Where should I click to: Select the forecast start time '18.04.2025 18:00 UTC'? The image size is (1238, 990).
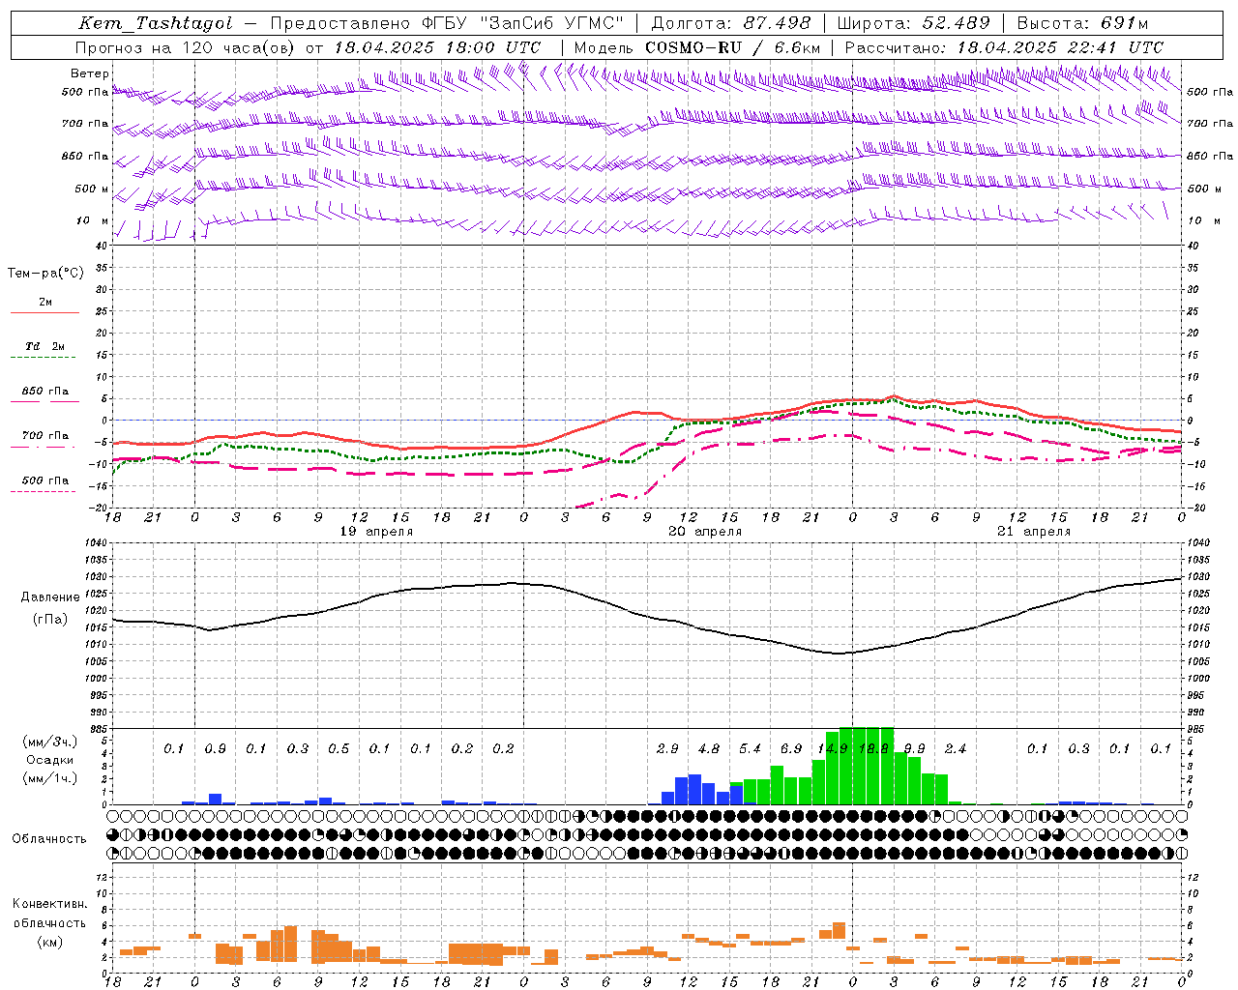click(x=437, y=47)
